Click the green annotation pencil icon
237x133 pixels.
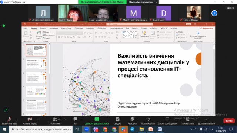pos(6,110)
